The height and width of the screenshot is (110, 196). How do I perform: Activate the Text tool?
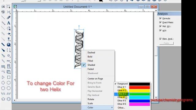(9, 23)
